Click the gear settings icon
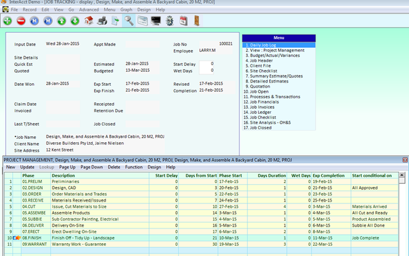The width and height of the screenshot is (409, 256). pos(169,20)
